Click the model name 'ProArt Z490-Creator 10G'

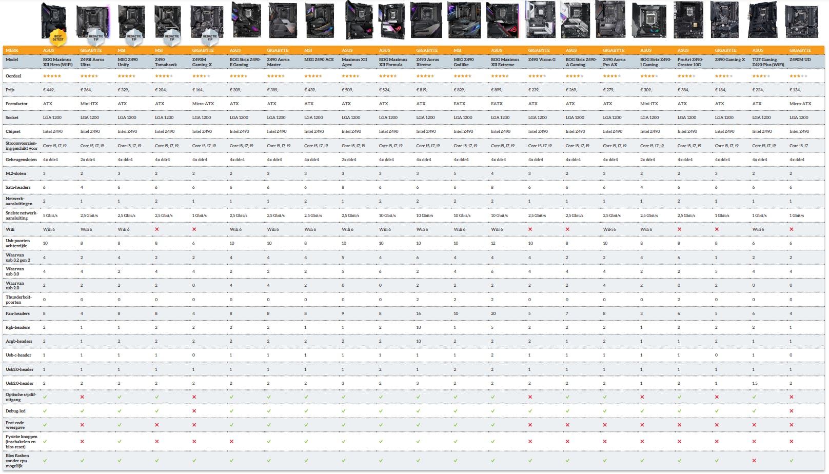[x=690, y=62]
